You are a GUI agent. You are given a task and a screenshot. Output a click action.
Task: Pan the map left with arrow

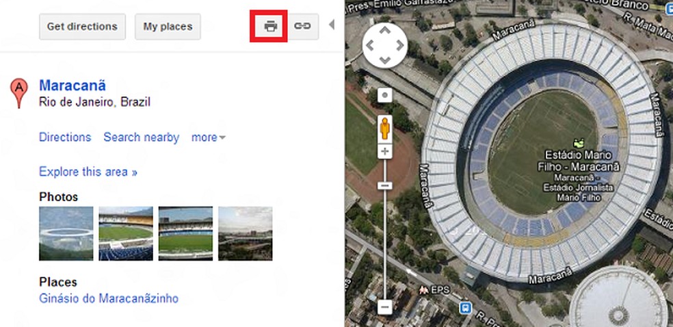pos(369,45)
